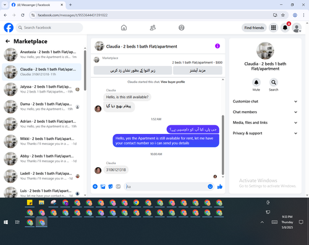Screen dimensions: 309x245
Task: Reload the page with browser refresh icon
Action: pos(23,15)
